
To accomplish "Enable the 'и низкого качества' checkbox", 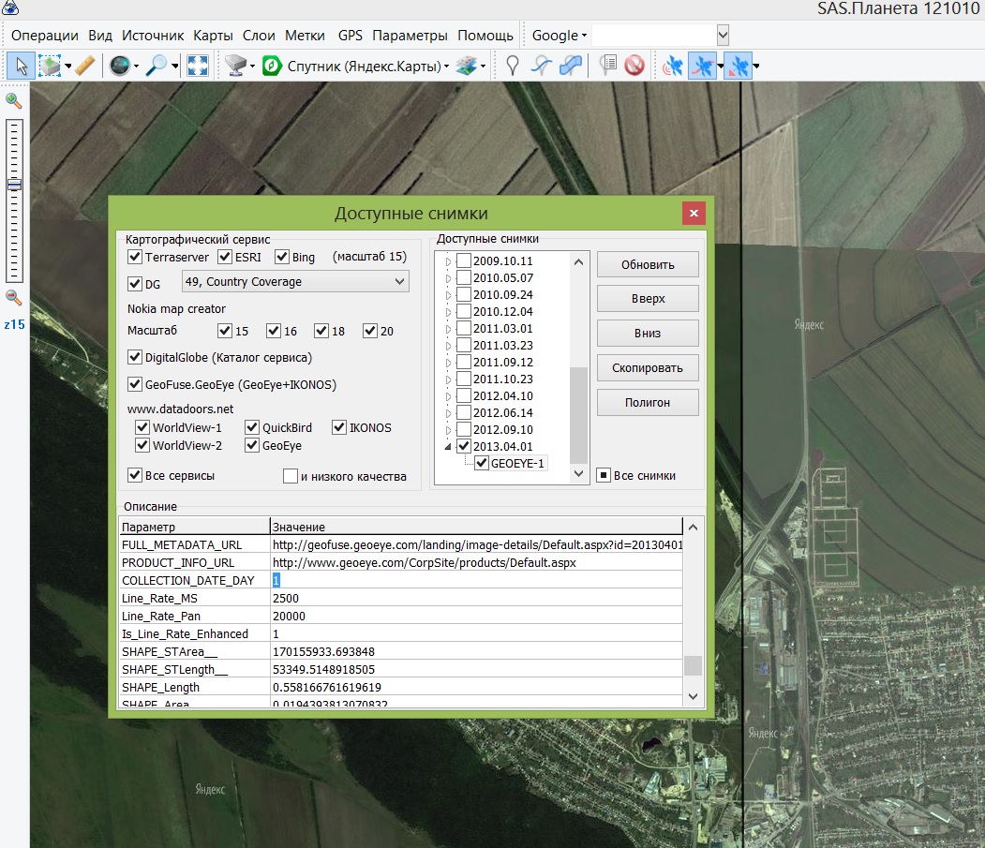I will click(x=291, y=476).
